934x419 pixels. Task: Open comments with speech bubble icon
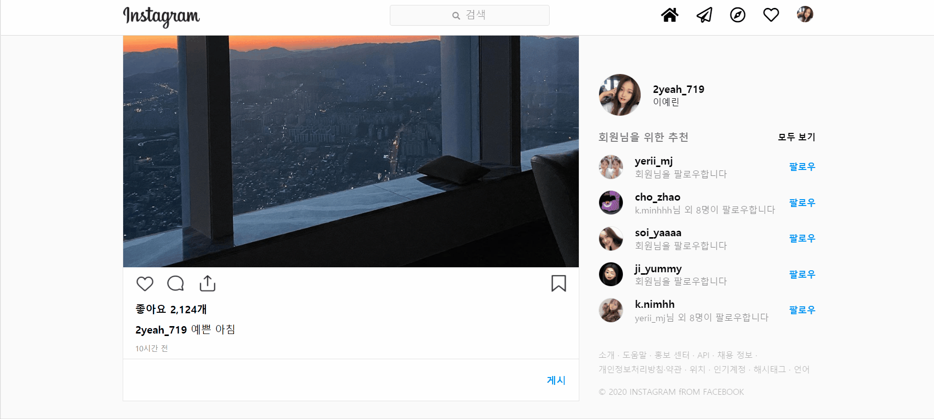click(x=176, y=284)
